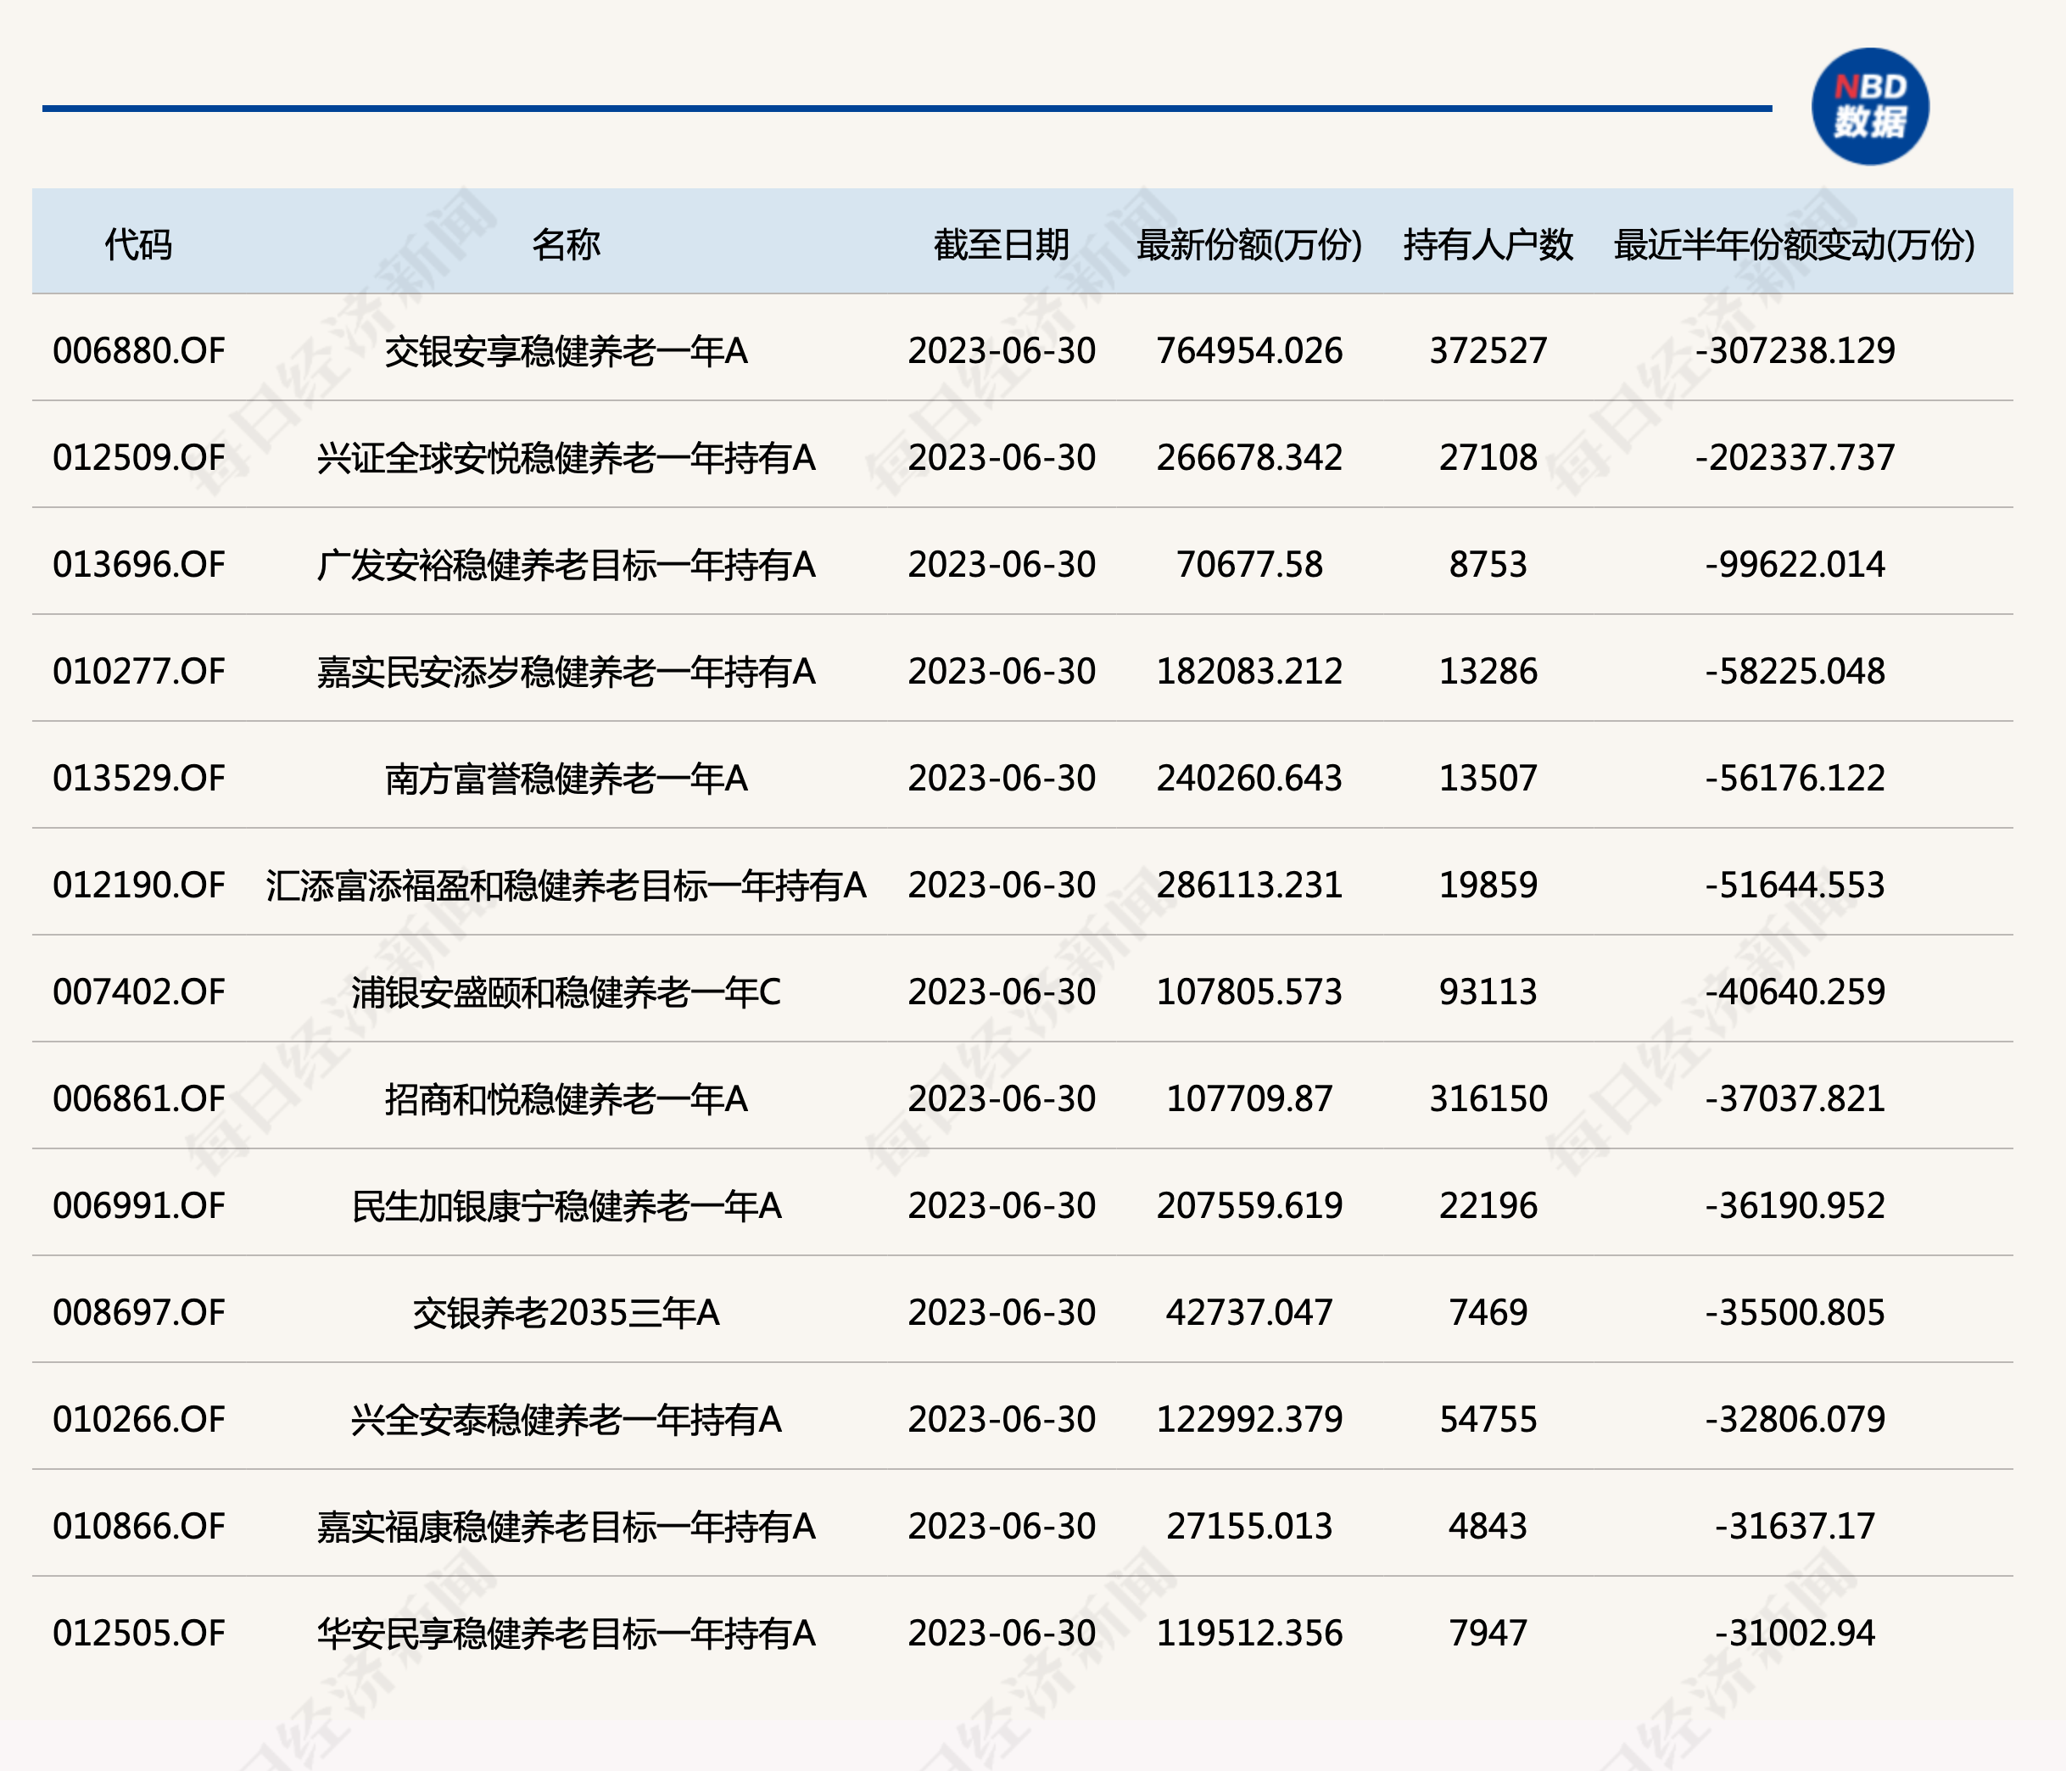Screen dimensions: 2066x1771
Task: Click change value -202337.737
Action: point(1794,458)
